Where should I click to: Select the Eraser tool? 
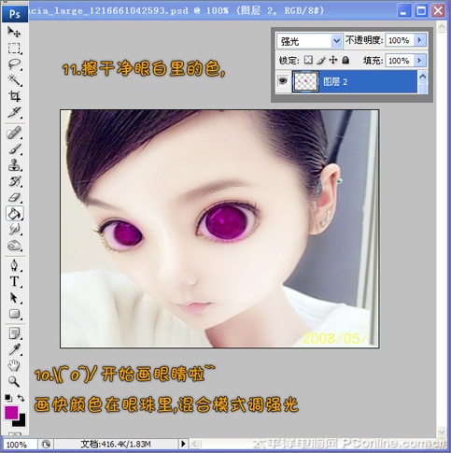14,197
